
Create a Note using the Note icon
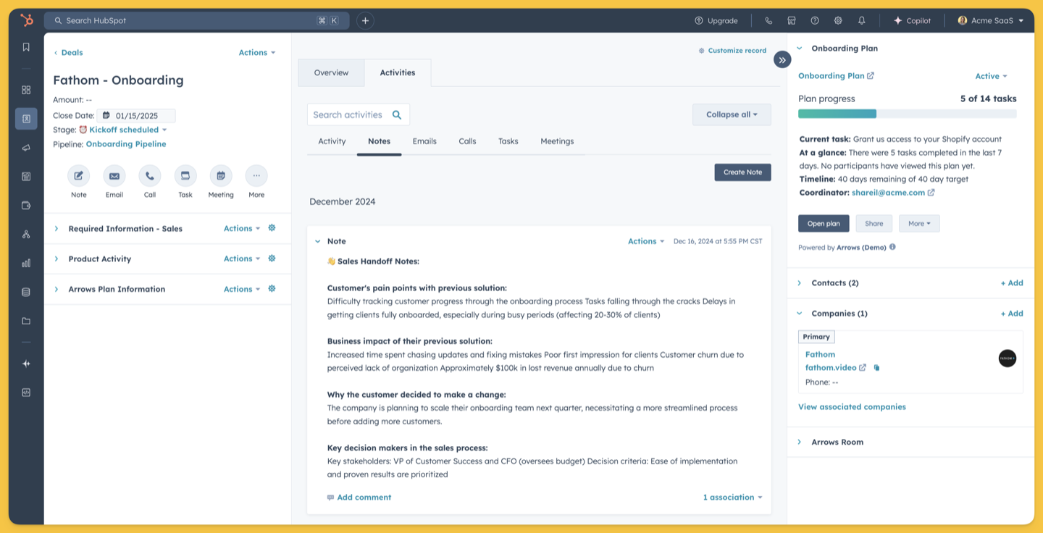click(x=78, y=175)
